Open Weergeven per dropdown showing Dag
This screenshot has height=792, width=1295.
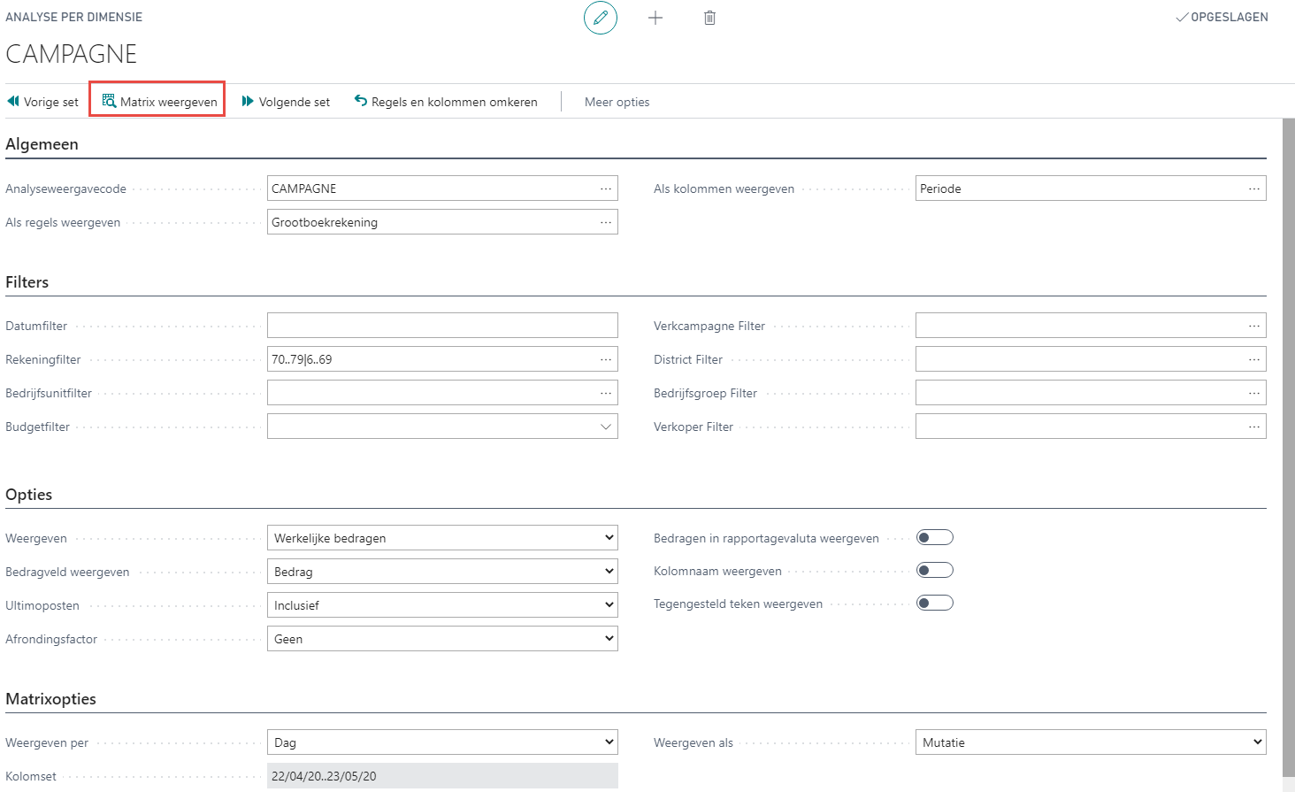pyautogui.click(x=442, y=742)
